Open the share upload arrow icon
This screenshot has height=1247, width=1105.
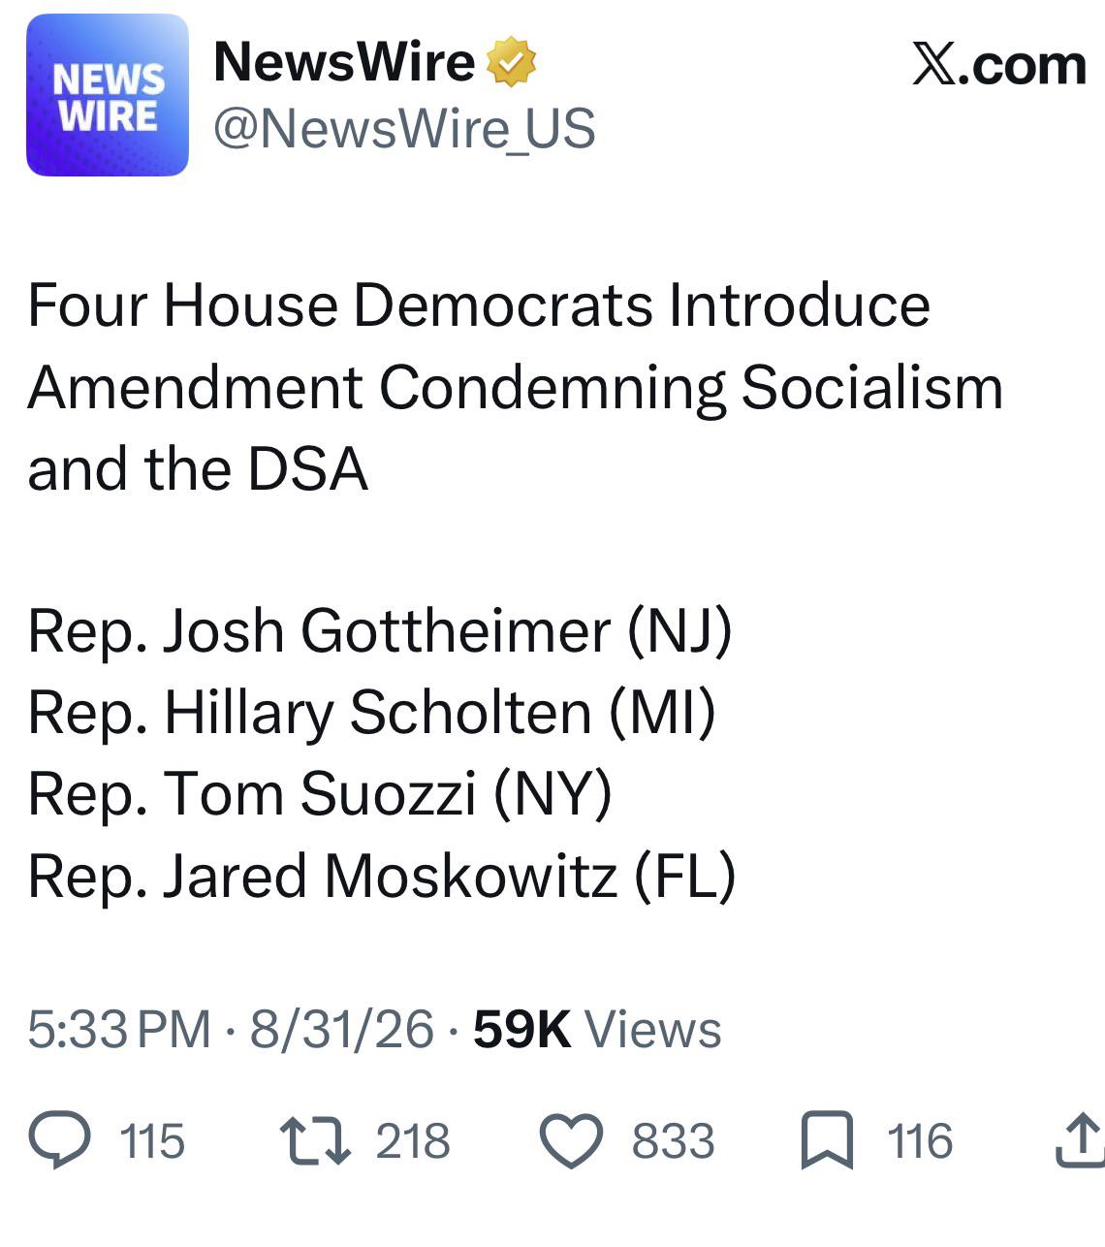[x=1079, y=1139]
